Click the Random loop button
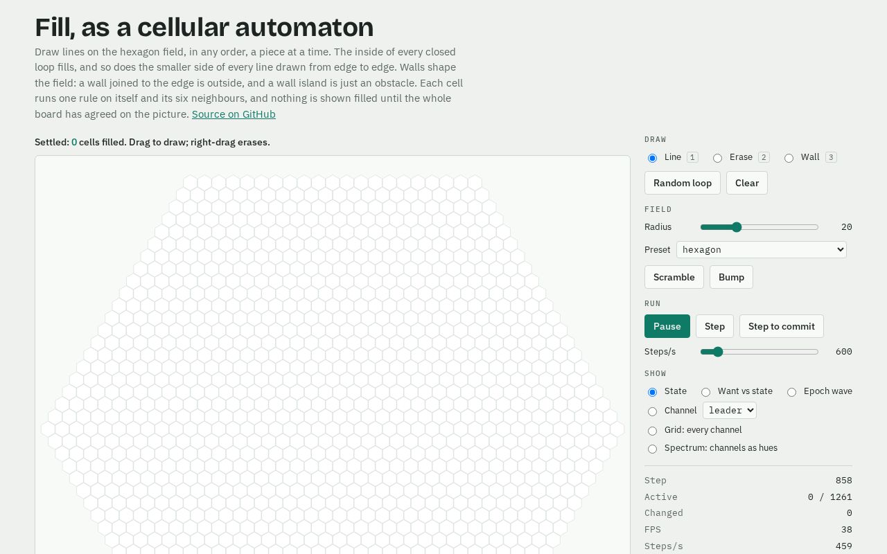Viewport: 887px width, 554px height. coord(683,183)
